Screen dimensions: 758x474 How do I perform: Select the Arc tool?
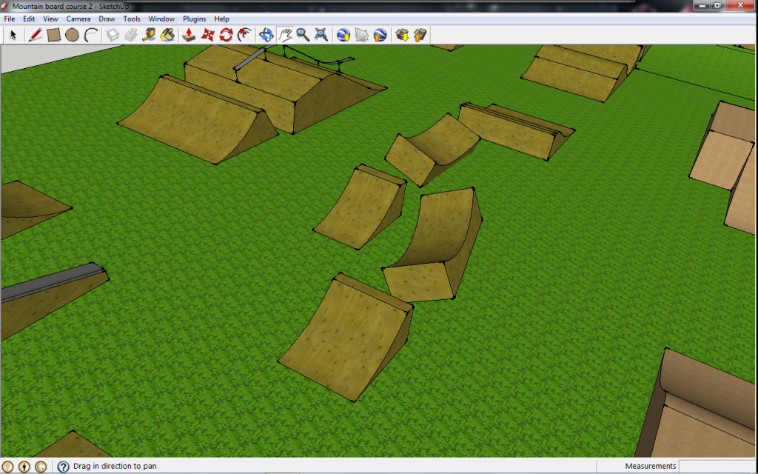[90, 35]
